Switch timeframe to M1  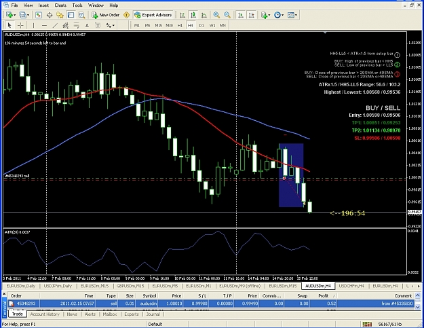tap(137, 25)
